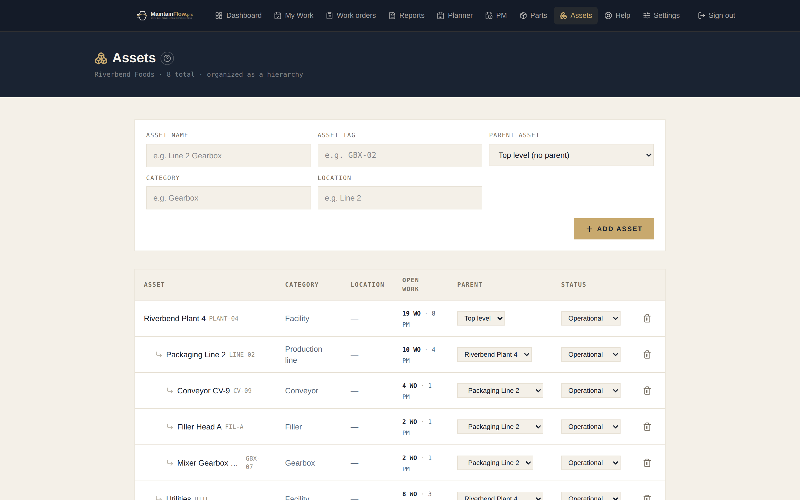
Task: Click the GBX-07 asset tag
Action: pos(252,462)
